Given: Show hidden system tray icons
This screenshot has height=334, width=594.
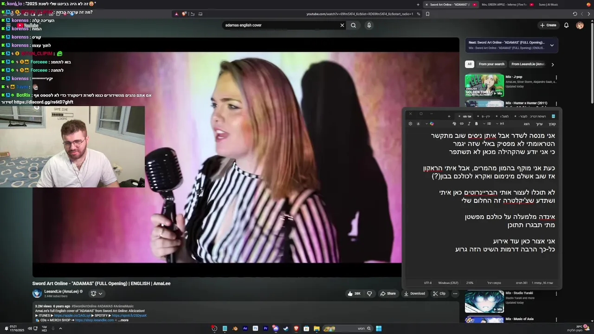Looking at the screenshot, I should point(60,328).
